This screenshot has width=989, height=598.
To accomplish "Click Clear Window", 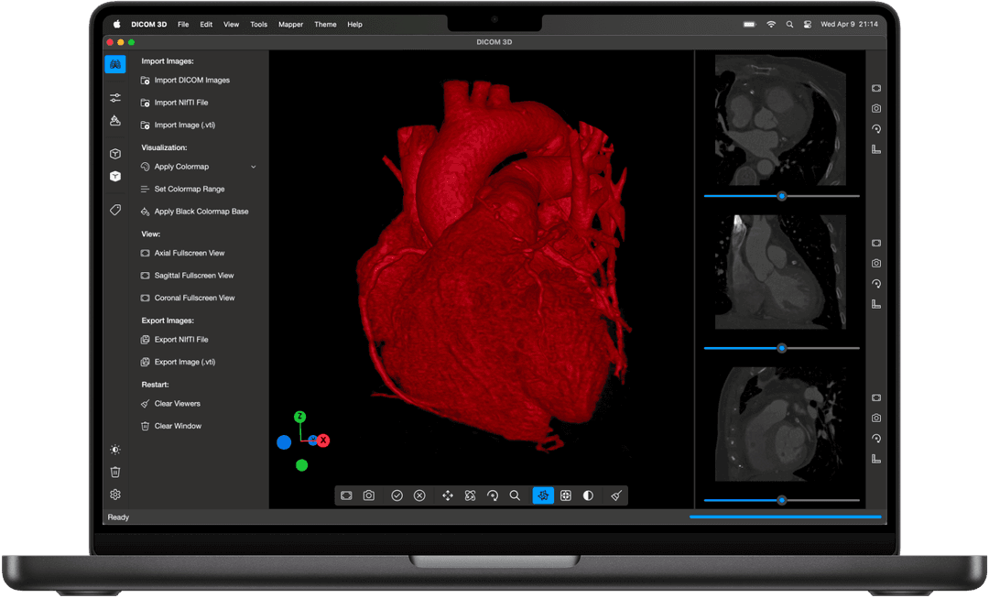I will [x=178, y=426].
